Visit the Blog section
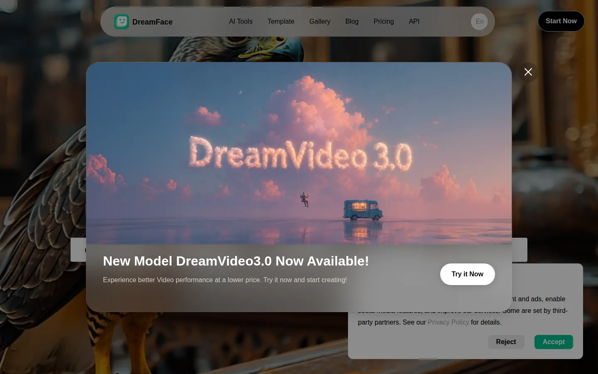Screen dimensions: 598x374 coord(352,22)
